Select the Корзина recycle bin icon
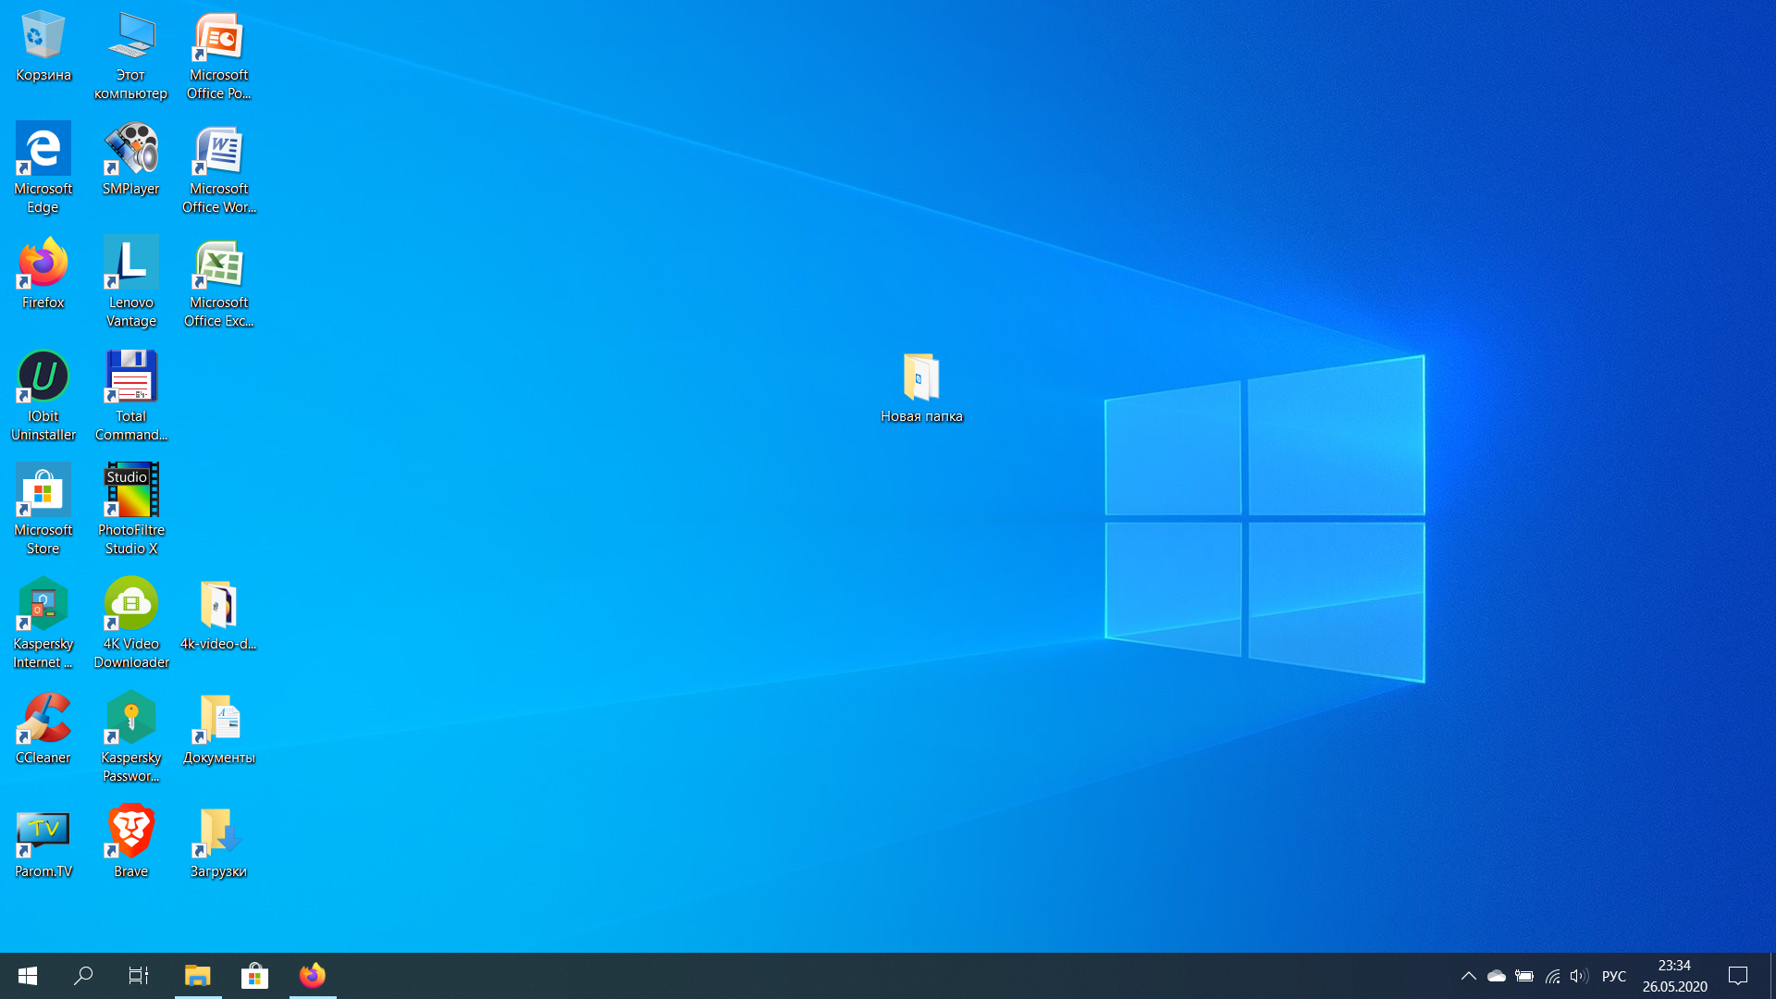Viewport: 1776px width, 999px height. click(43, 46)
